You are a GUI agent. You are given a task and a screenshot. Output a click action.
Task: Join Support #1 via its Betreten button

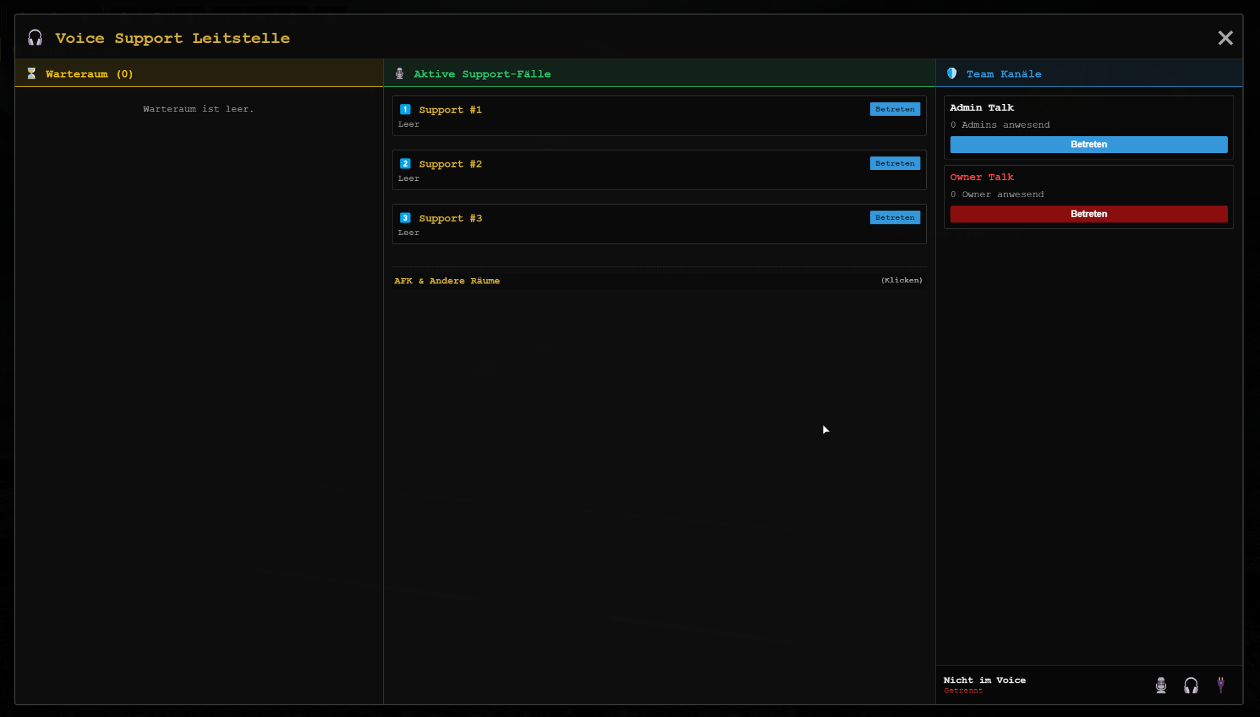click(x=895, y=109)
